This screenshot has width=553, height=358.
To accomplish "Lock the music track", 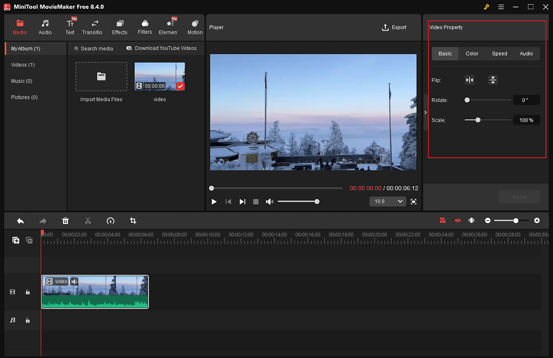I will pos(27,320).
